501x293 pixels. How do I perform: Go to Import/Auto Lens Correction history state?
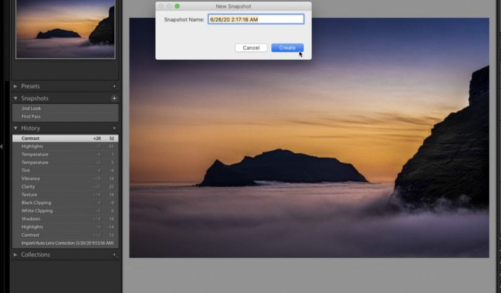[x=67, y=243]
